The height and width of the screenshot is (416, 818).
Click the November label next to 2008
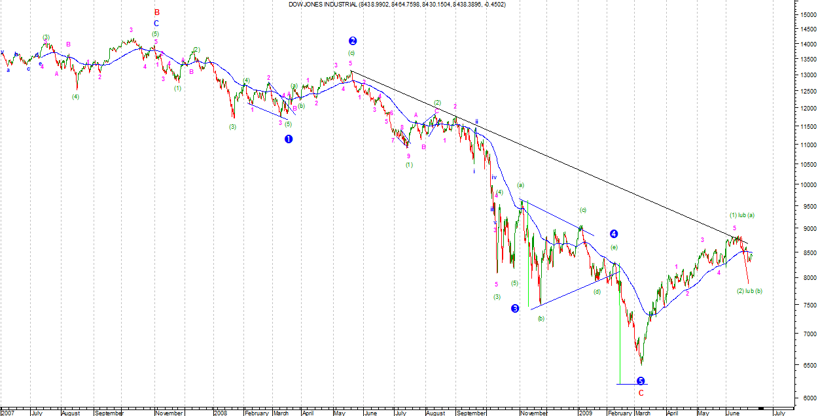click(535, 413)
